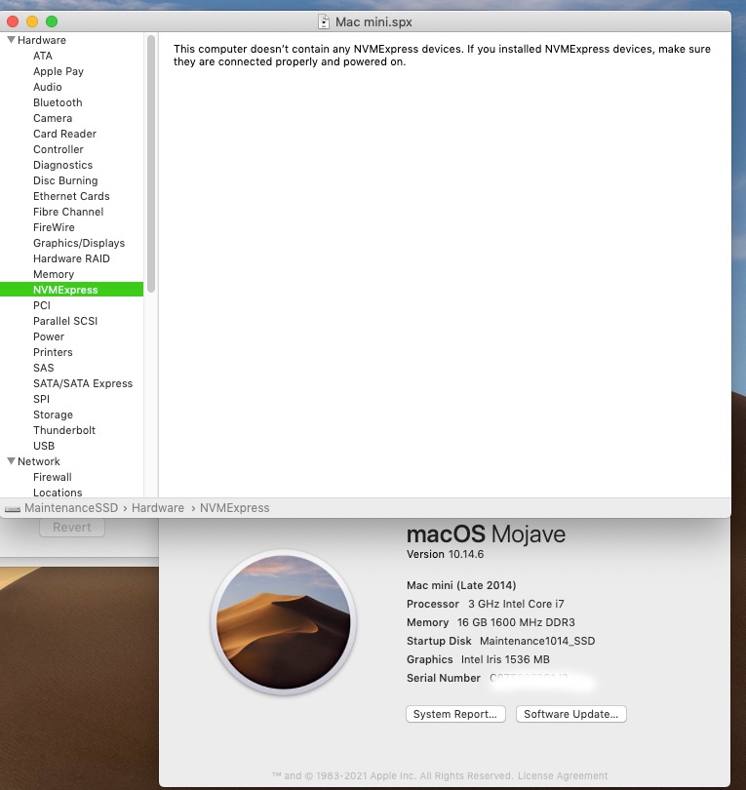Image resolution: width=746 pixels, height=790 pixels.
Task: Click the Revert button in background window
Action: pos(72,527)
